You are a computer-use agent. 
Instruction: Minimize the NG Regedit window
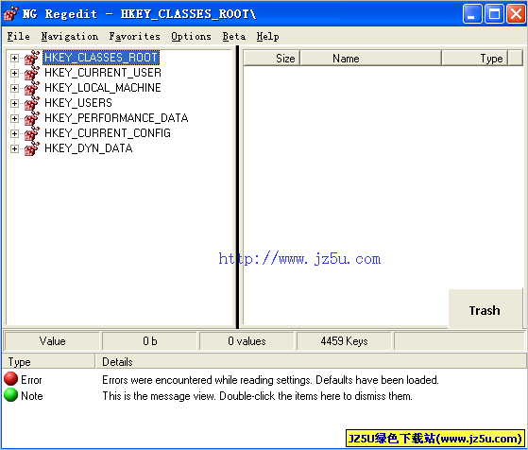click(472, 13)
